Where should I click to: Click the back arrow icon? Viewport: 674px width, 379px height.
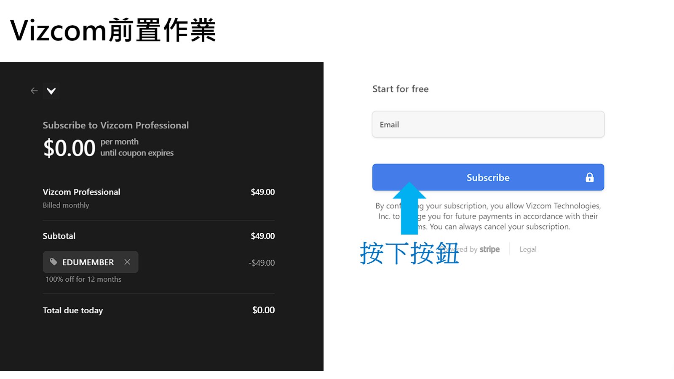tap(34, 91)
